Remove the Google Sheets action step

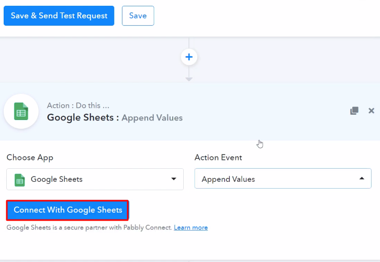tap(371, 111)
